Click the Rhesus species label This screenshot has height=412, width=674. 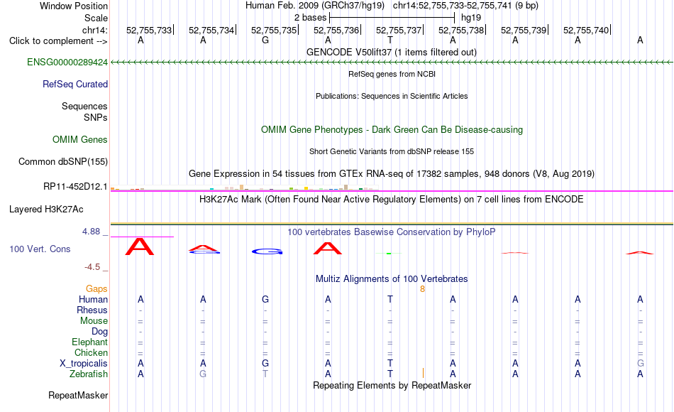92,310
